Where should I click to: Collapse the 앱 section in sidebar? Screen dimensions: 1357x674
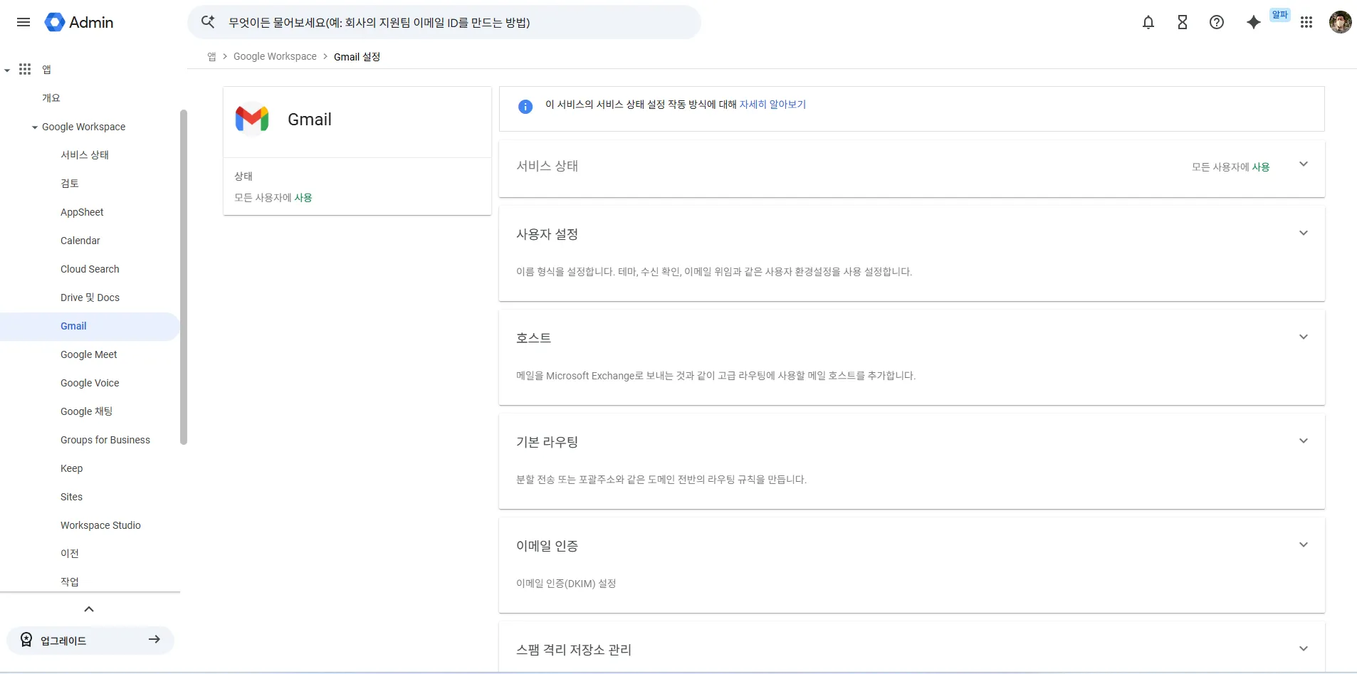click(7, 70)
